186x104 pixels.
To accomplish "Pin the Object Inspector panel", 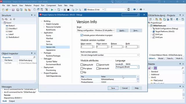I will (x=32, y=53).
